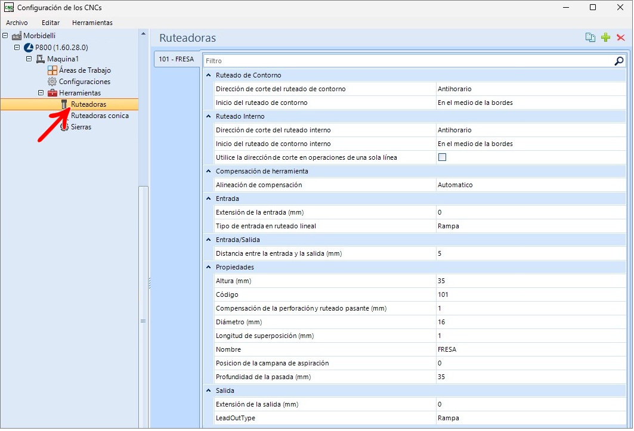Collapse the Entrada section
The height and width of the screenshot is (431, 634).
(x=209, y=199)
